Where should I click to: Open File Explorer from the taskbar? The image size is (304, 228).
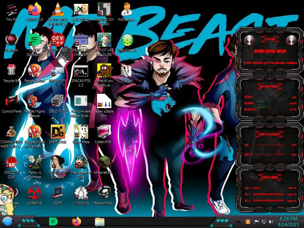[x=100, y=222]
